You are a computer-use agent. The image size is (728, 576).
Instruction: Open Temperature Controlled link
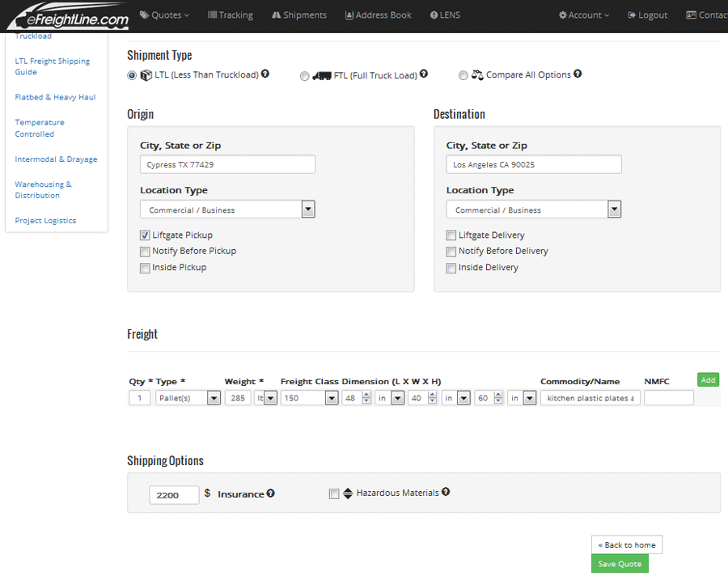[x=40, y=128]
